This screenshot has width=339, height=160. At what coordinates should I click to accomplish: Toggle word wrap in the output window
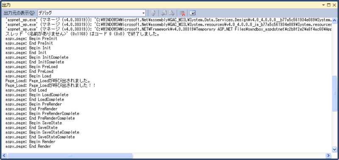[192, 13]
